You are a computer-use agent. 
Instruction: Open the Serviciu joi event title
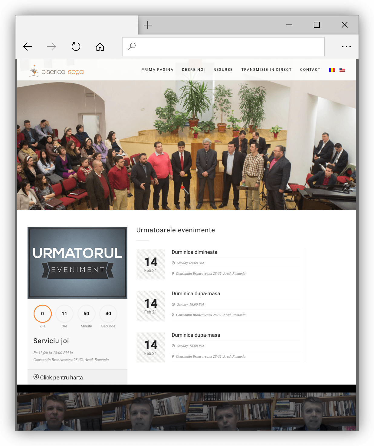pyautogui.click(x=51, y=341)
